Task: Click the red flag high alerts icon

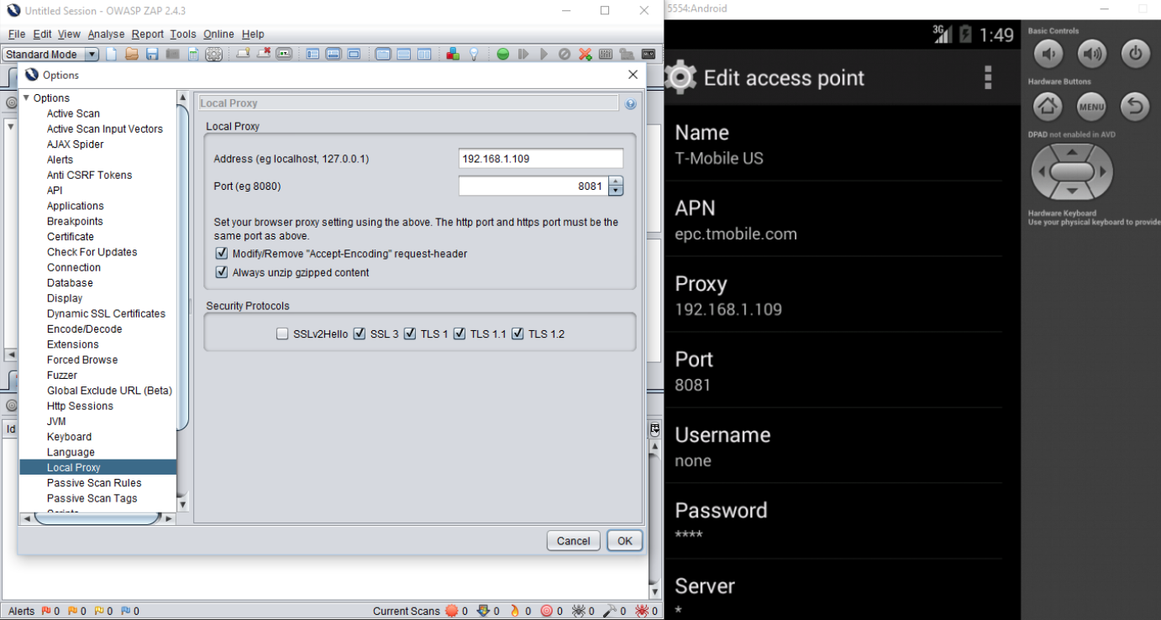Action: point(46,611)
